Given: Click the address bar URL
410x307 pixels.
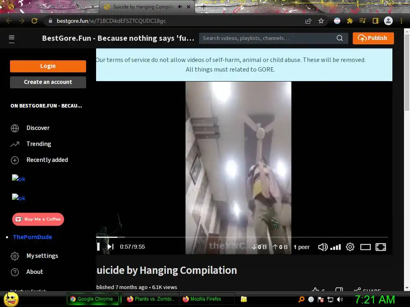Looking at the screenshot, I should pyautogui.click(x=111, y=21).
